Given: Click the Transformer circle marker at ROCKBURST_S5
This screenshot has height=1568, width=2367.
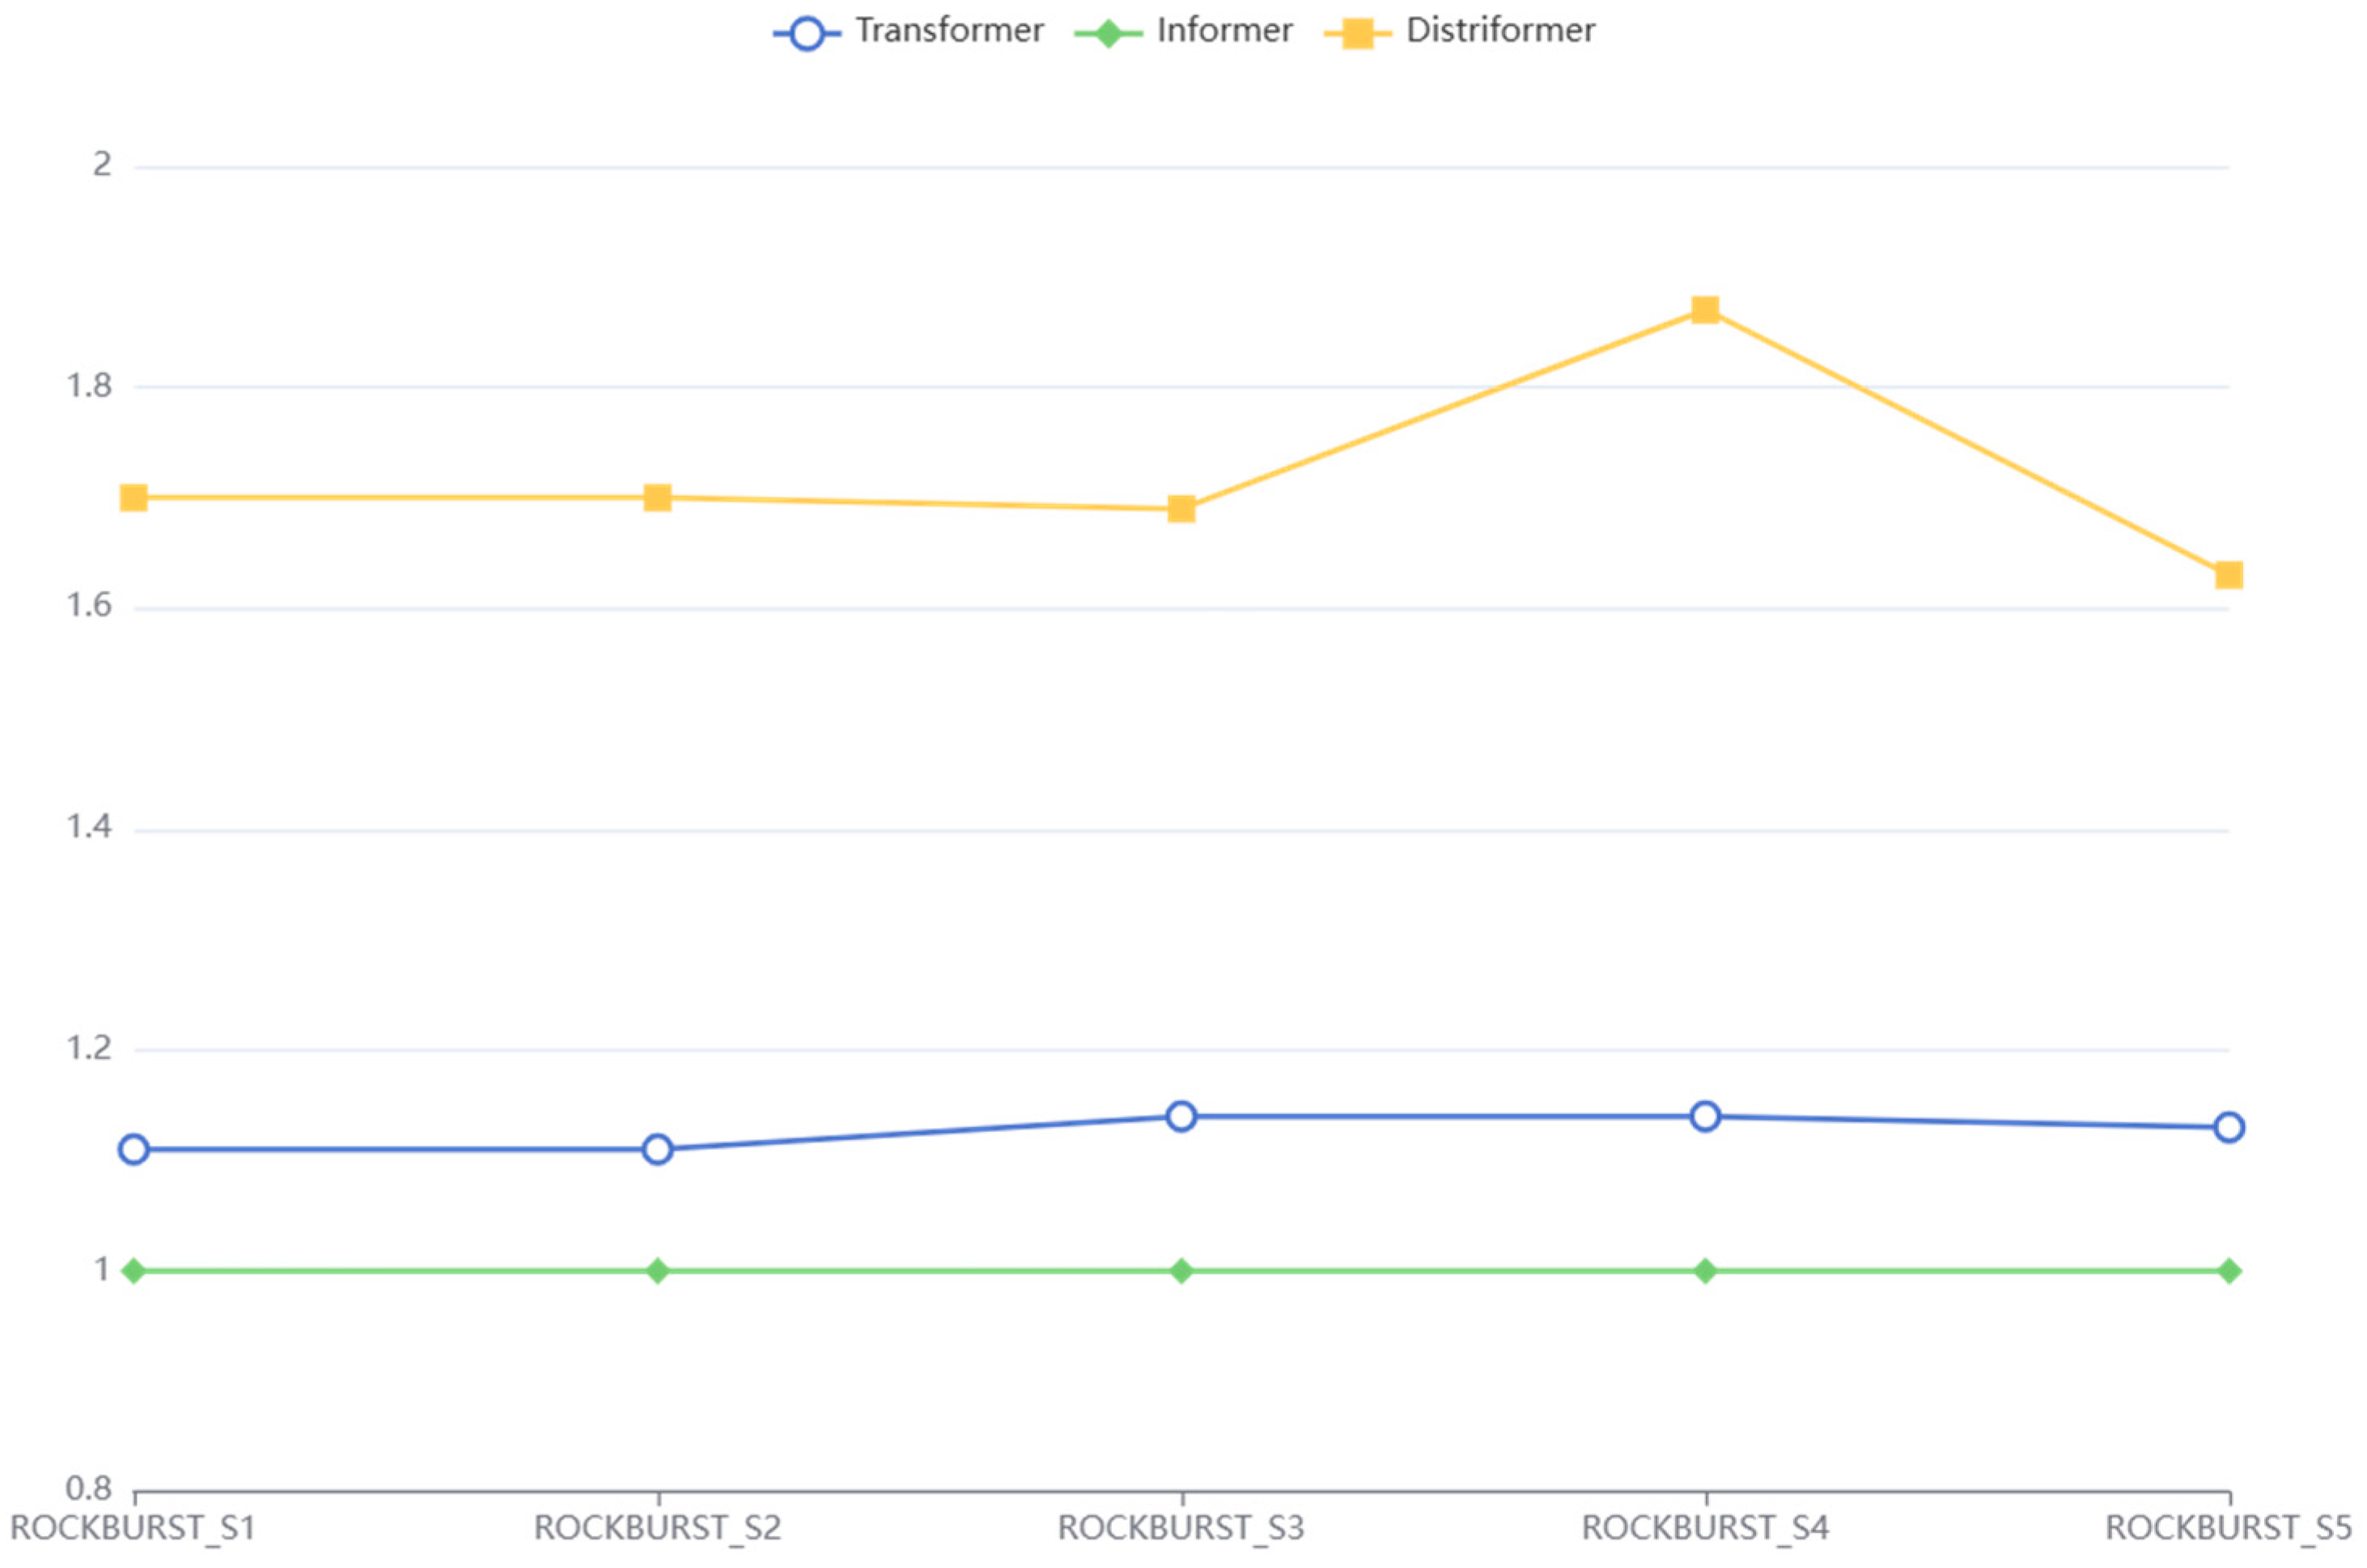Looking at the screenshot, I should coord(2229,1128).
